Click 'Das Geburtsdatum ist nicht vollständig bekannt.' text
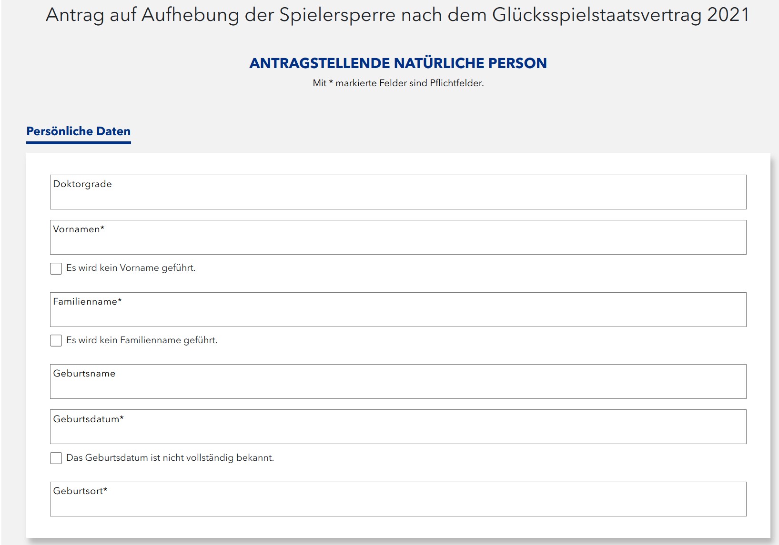The height and width of the screenshot is (545, 779). [x=170, y=458]
